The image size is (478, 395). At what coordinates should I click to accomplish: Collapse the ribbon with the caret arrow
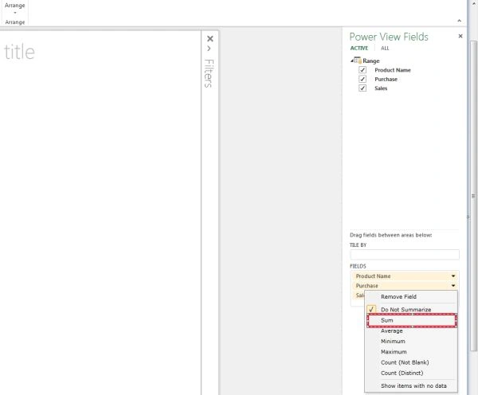460,21
